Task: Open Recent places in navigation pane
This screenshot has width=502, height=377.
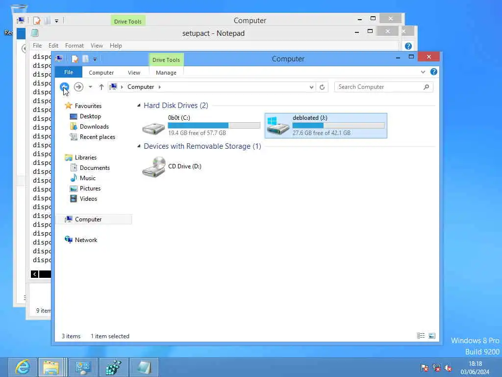Action: [98, 137]
